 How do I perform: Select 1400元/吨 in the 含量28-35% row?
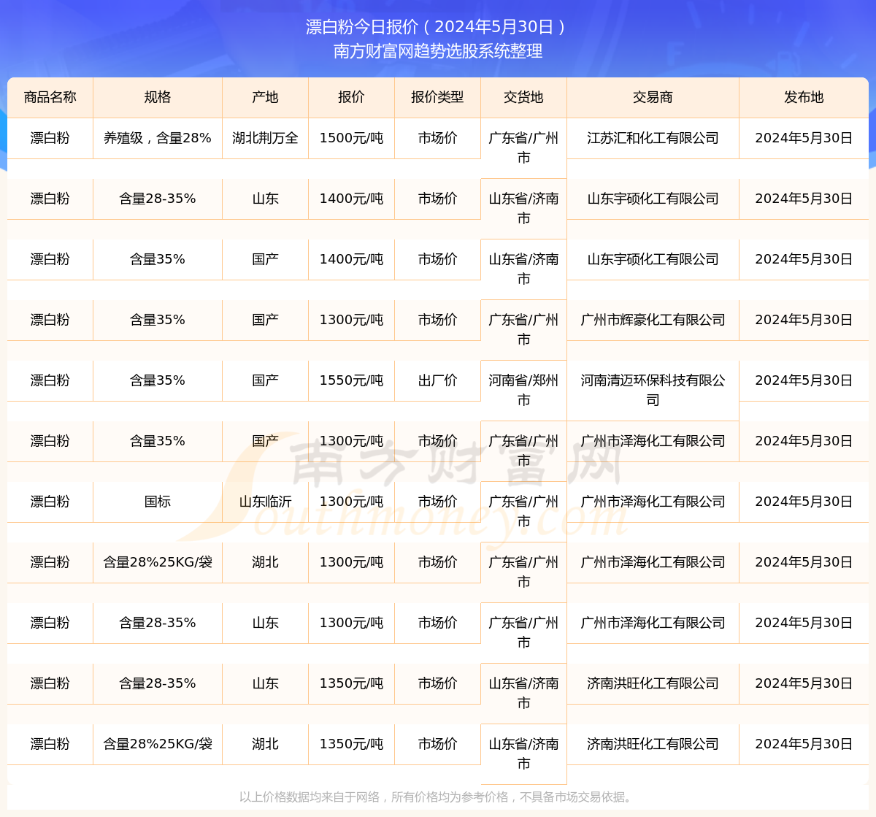tap(351, 199)
